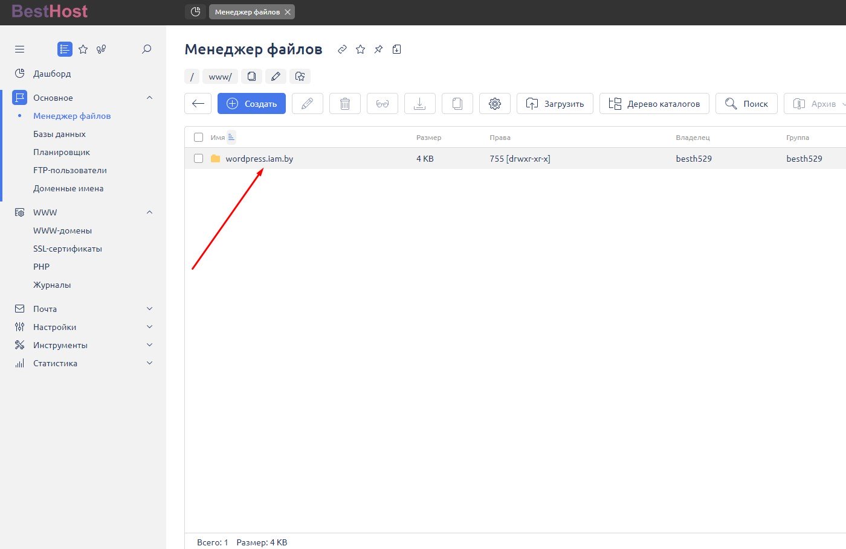Open WWW-домены
Screen dimensions: 846x549
(x=62, y=230)
